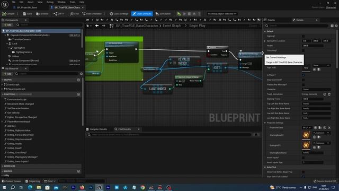This screenshot has width=339, height=191.
Task: Open OnRep_Health function
Action: tap(14, 144)
